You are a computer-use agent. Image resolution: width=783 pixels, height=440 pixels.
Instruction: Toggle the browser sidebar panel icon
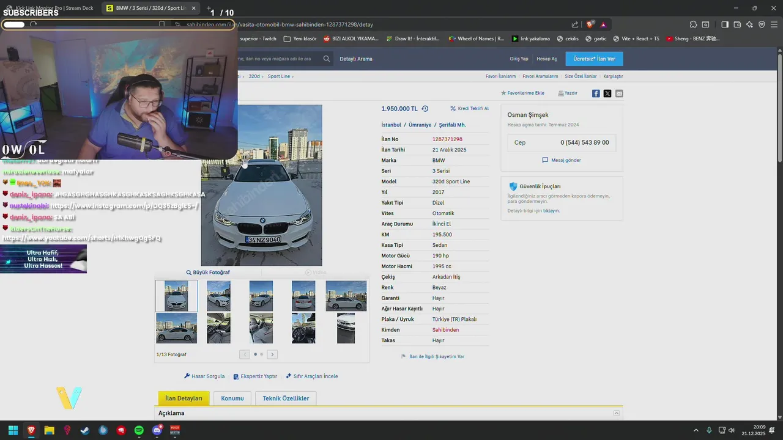point(725,24)
